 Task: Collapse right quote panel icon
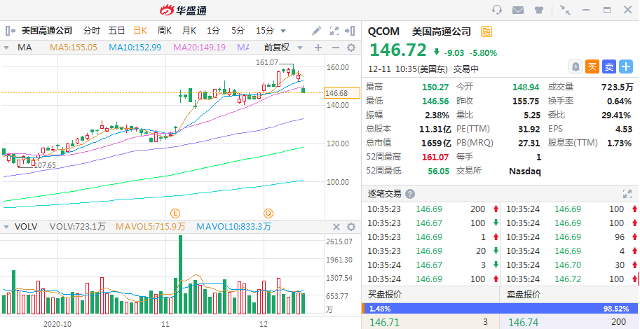click(x=350, y=31)
